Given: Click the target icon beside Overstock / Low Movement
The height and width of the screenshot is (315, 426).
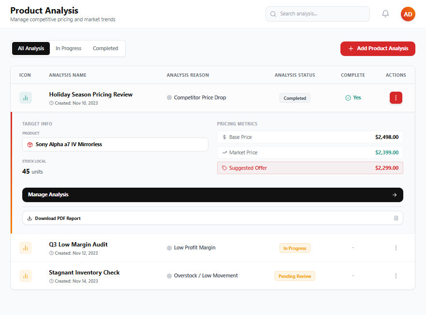Looking at the screenshot, I should pyautogui.click(x=169, y=276).
